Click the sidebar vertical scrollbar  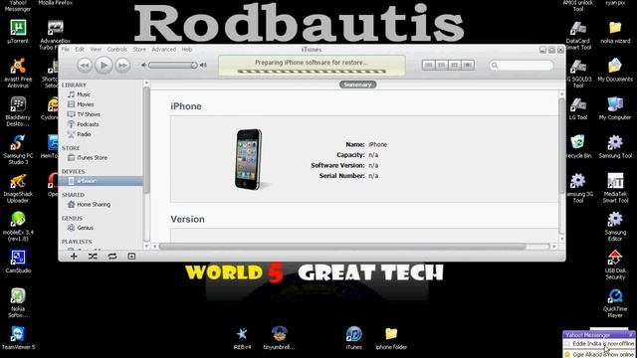click(x=146, y=140)
